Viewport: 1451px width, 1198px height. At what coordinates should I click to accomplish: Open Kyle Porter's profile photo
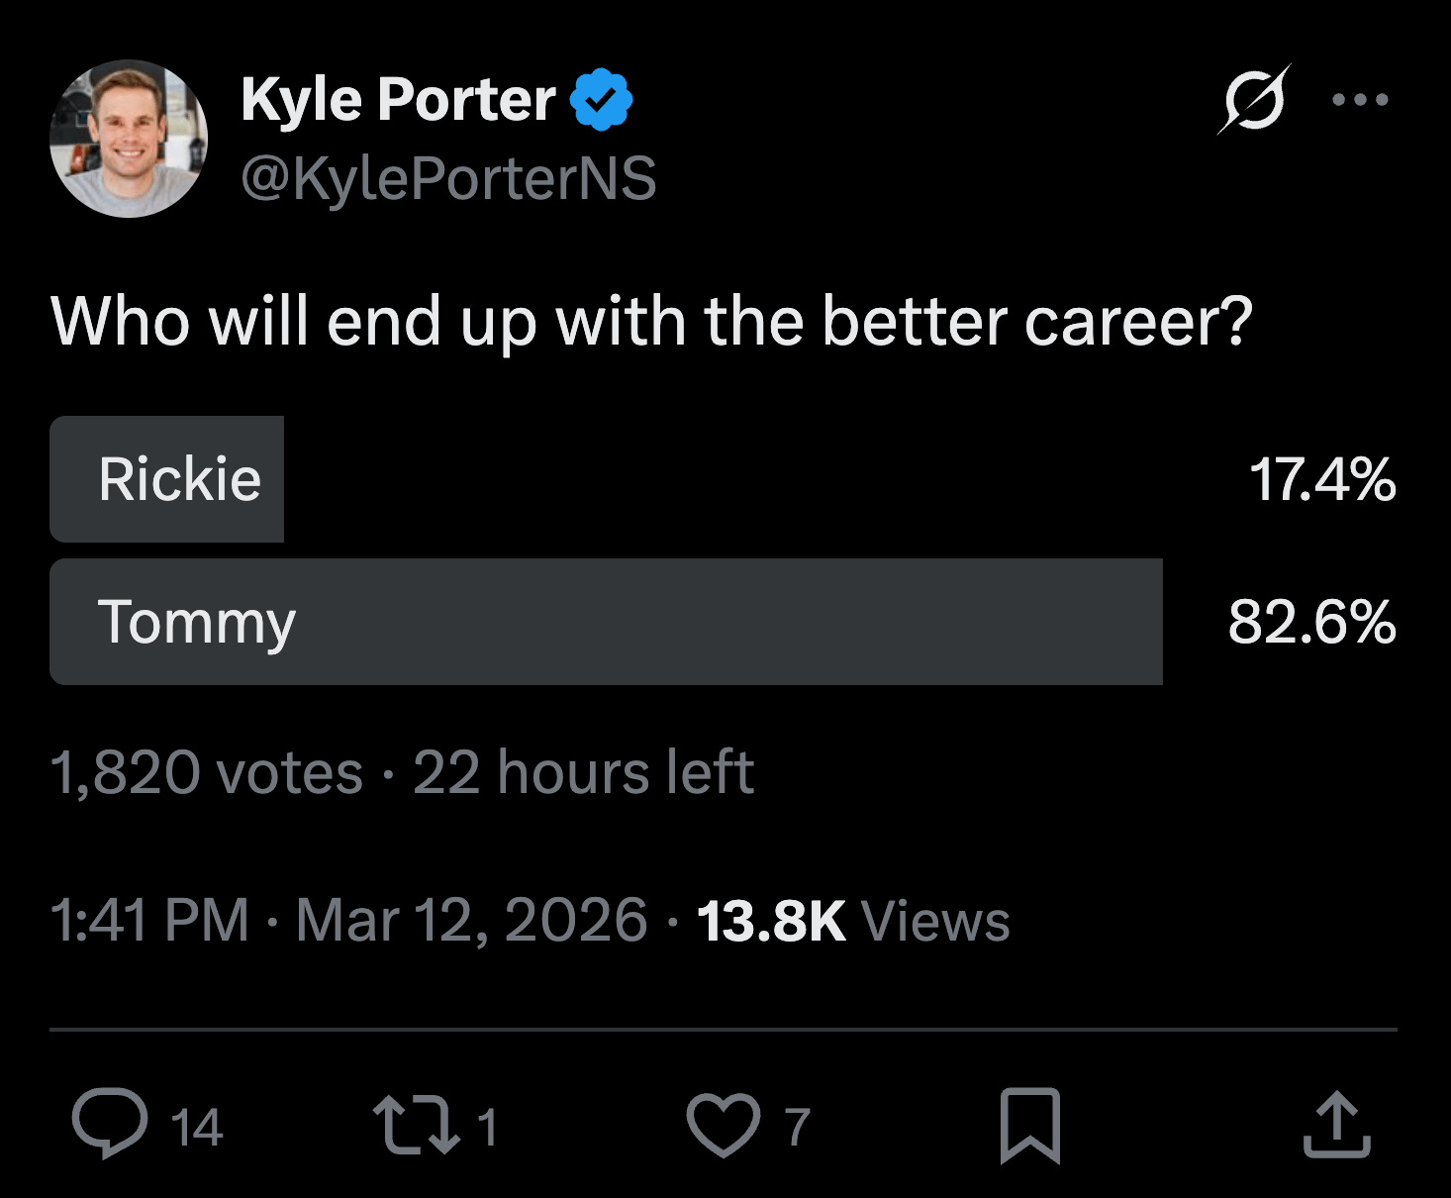[x=129, y=139]
